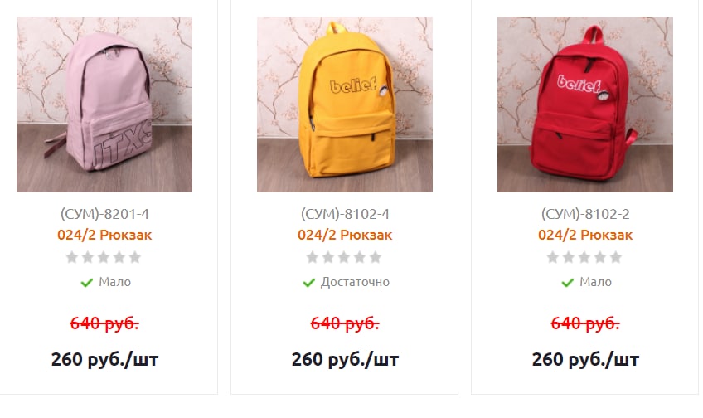Rate red backpack with first star
Viewport: 703px width, 418px height.
pos(553,257)
